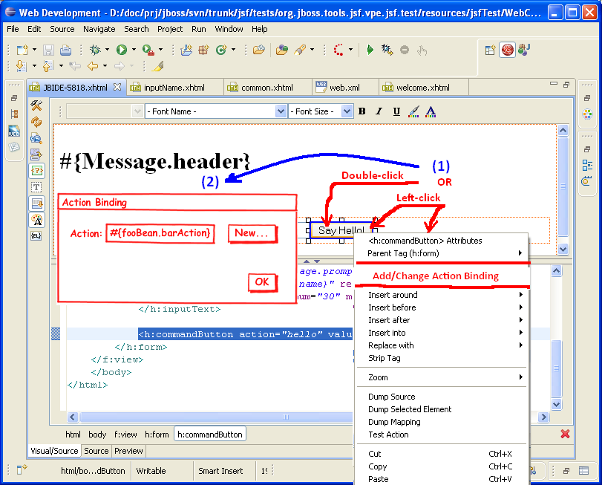Click the New wizard icon in toolbar
The width and height of the screenshot is (602, 485).
tap(22, 50)
